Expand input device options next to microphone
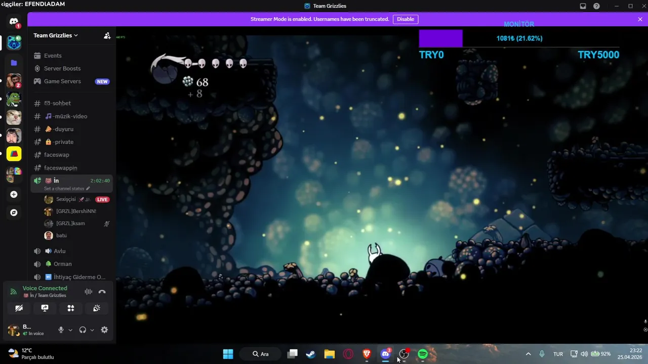The width and height of the screenshot is (648, 364). (70, 330)
